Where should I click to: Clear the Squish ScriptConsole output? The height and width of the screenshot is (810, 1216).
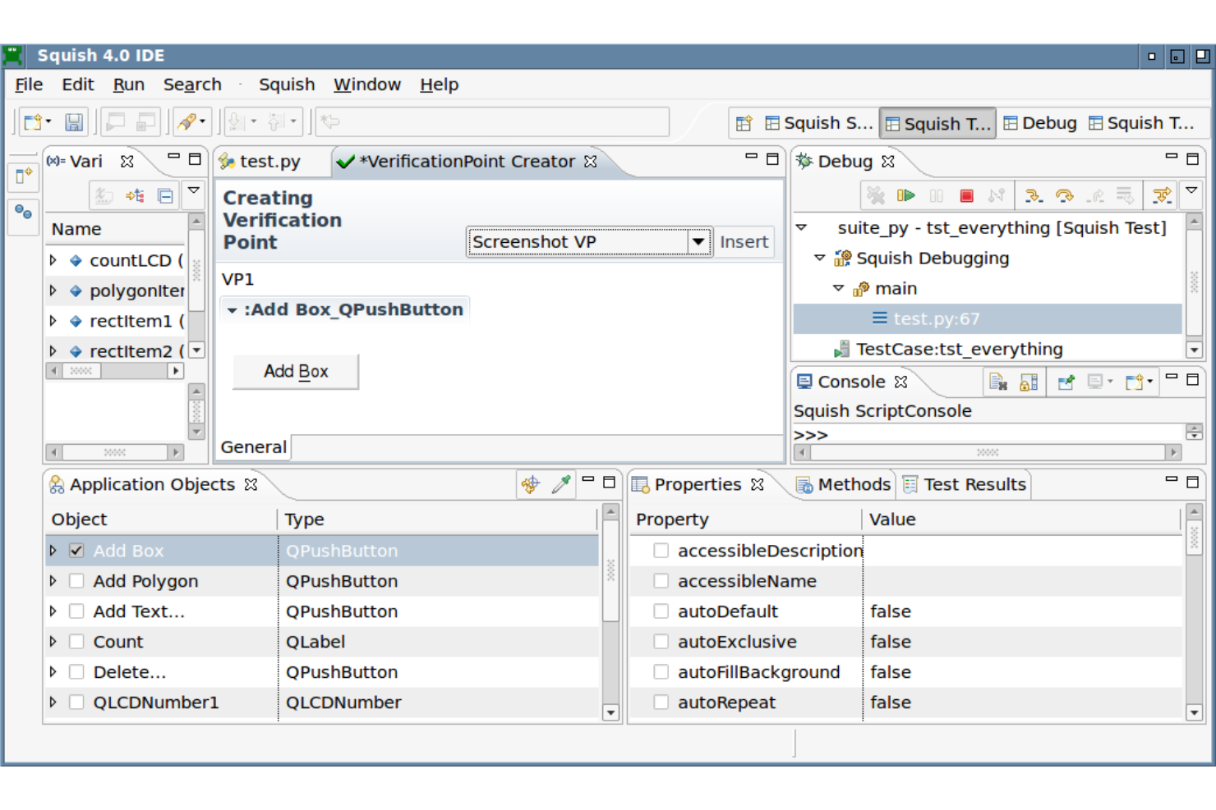[998, 382]
